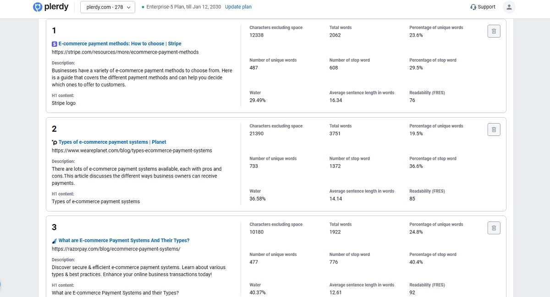Click the Stripe favicon beside the first title
This screenshot has height=297, width=550.
[55, 44]
